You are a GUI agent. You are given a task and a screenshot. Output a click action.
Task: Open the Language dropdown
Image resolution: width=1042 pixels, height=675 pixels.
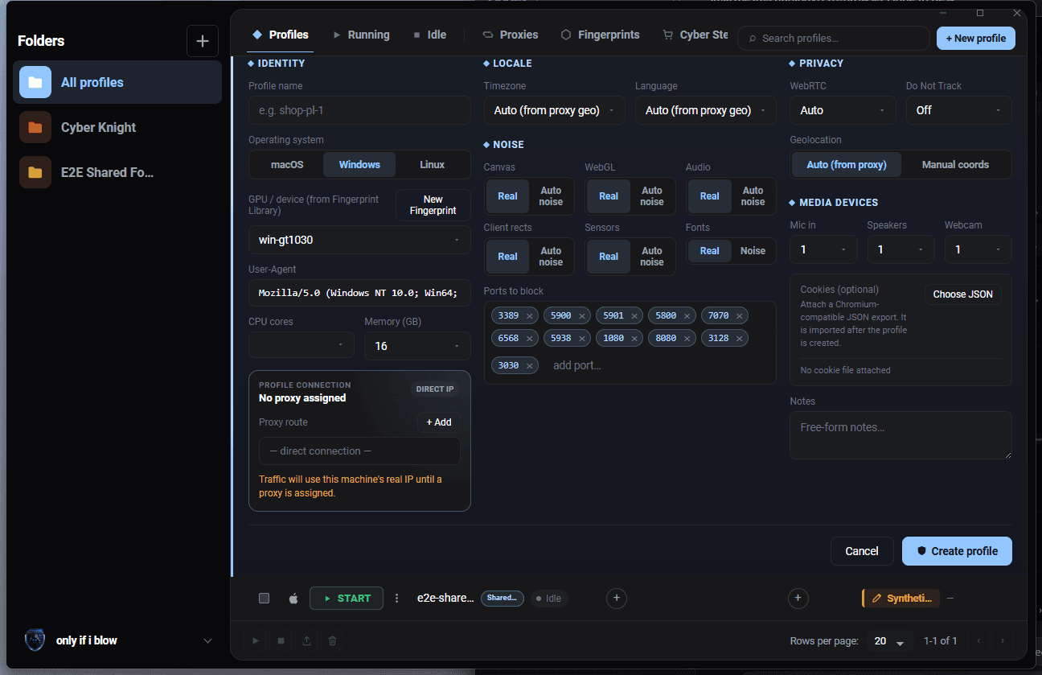pyautogui.click(x=705, y=110)
